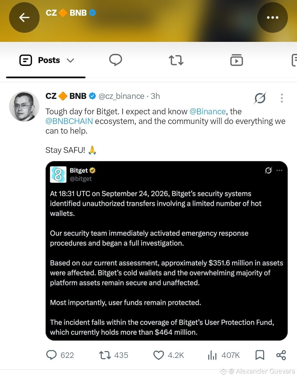Click the Grok icon on CZ's post
The image size is (297, 378).
tap(260, 98)
